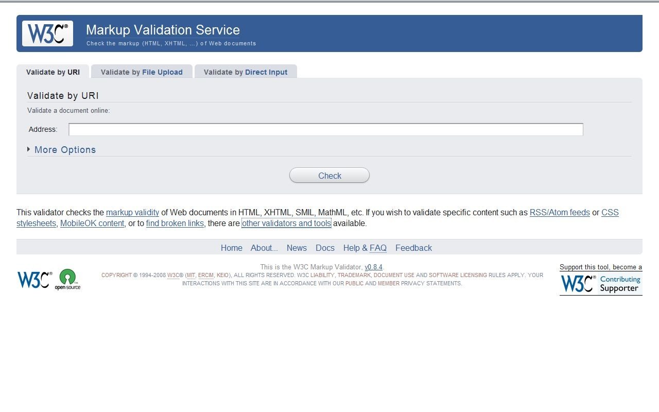Go to Home in the footer menu
Screen dimensions: 659x412
coord(232,248)
